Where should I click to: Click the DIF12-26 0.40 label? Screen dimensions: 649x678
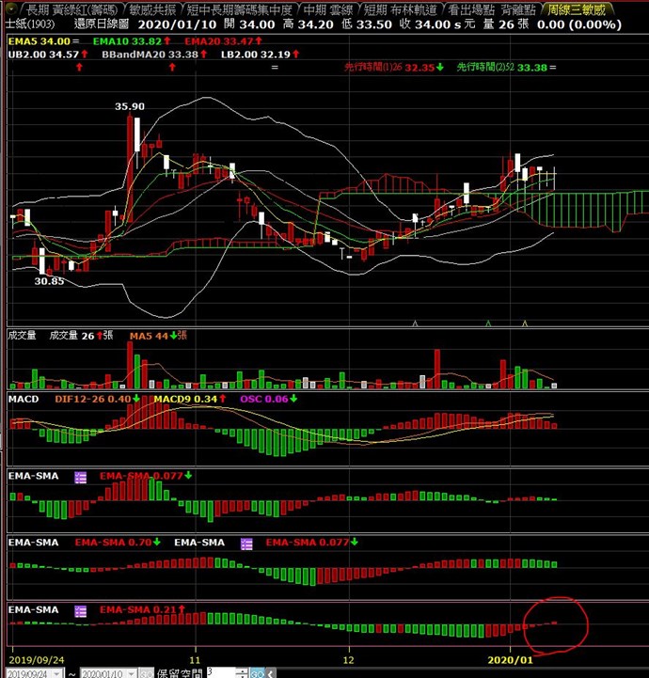92,399
